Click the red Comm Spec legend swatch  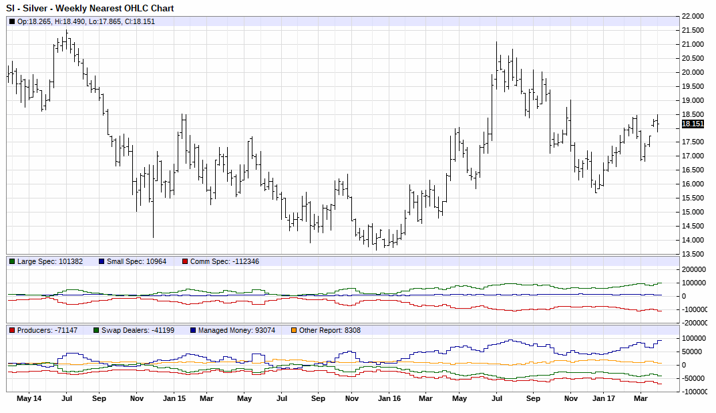pyautogui.click(x=185, y=261)
